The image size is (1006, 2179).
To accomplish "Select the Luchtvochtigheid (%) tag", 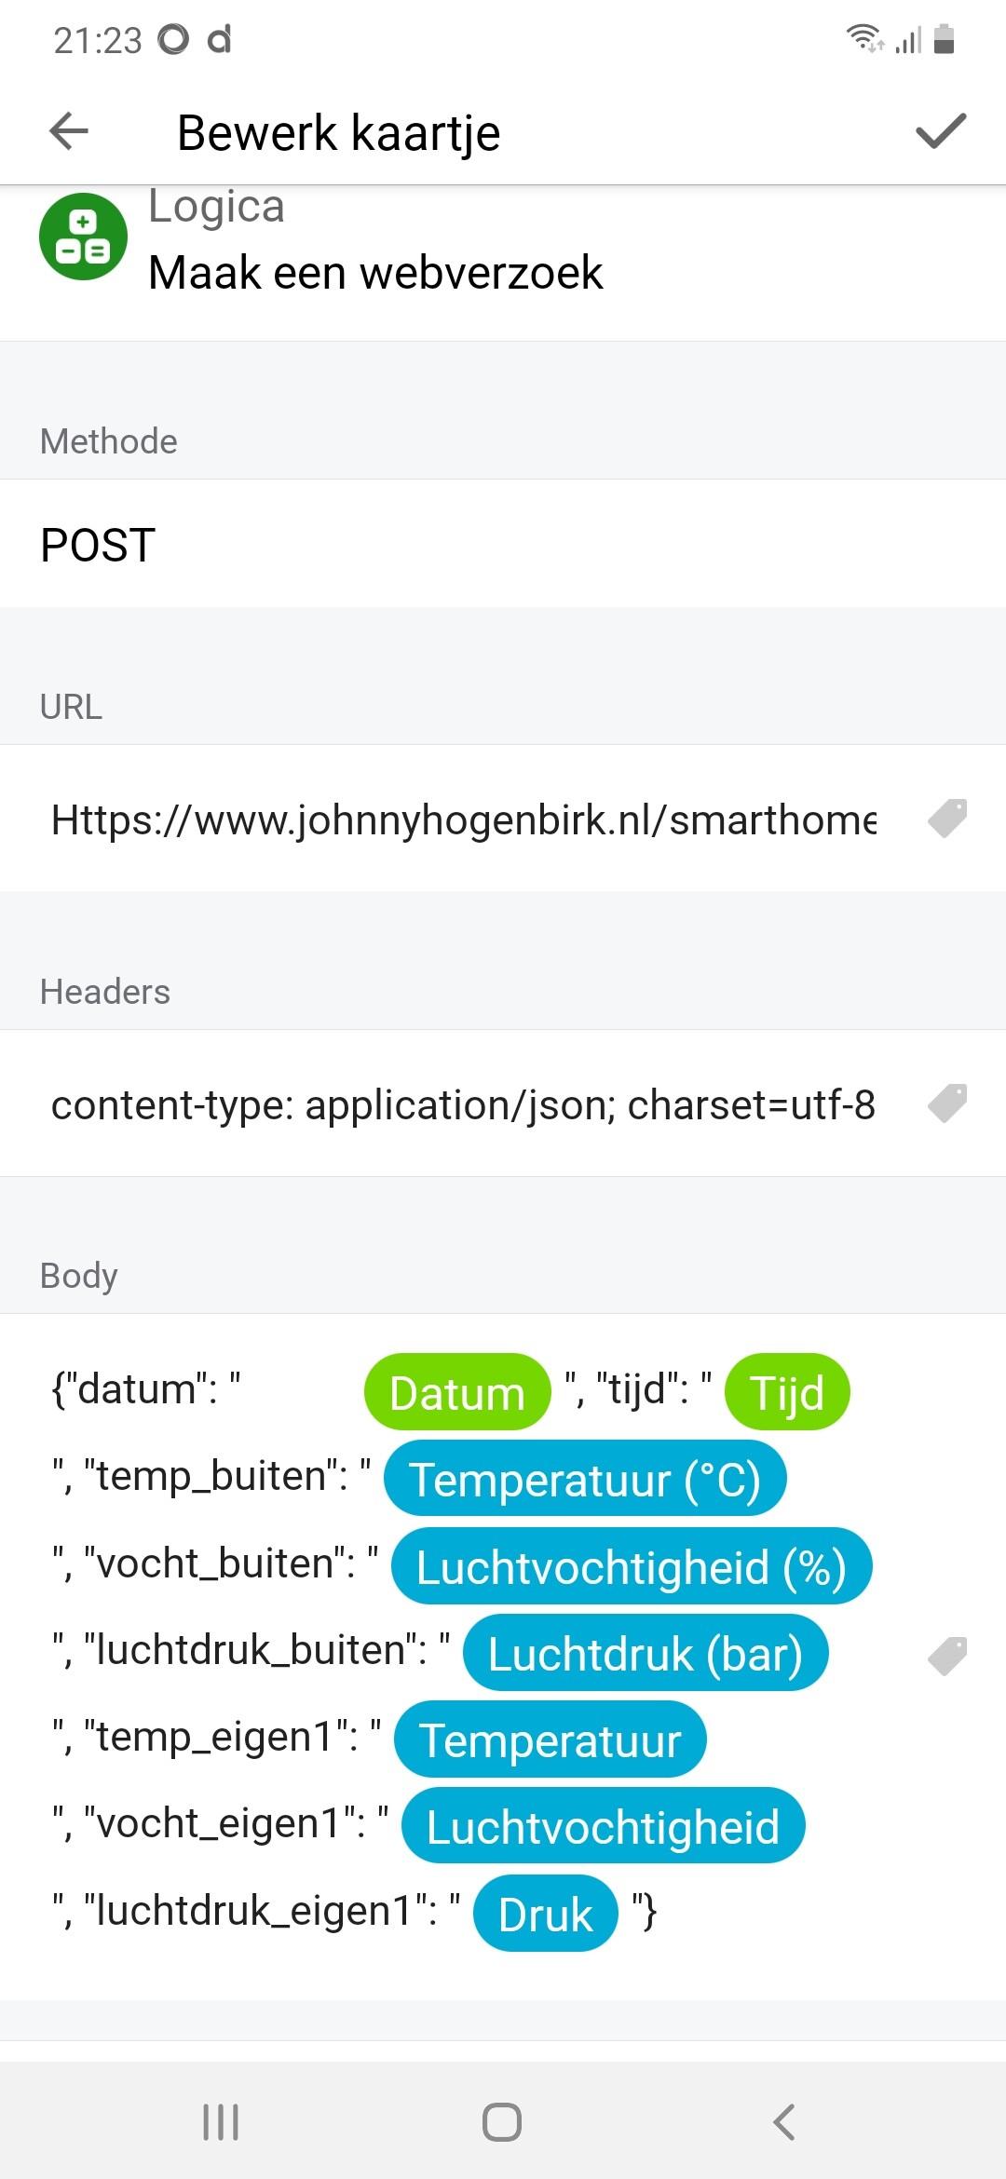I will 632,1566.
